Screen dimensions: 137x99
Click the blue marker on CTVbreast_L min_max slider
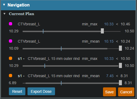pyautogui.click(x=43, y=31)
